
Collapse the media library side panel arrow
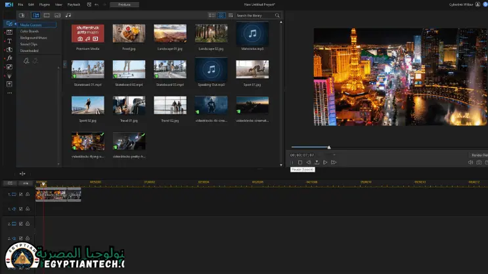[x=64, y=63]
